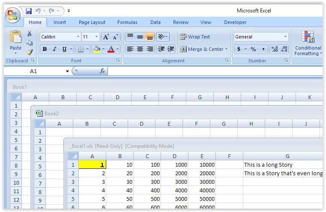The image size is (326, 212).
Task: Set Bottom Align vertical alignment
Action: tap(150, 37)
